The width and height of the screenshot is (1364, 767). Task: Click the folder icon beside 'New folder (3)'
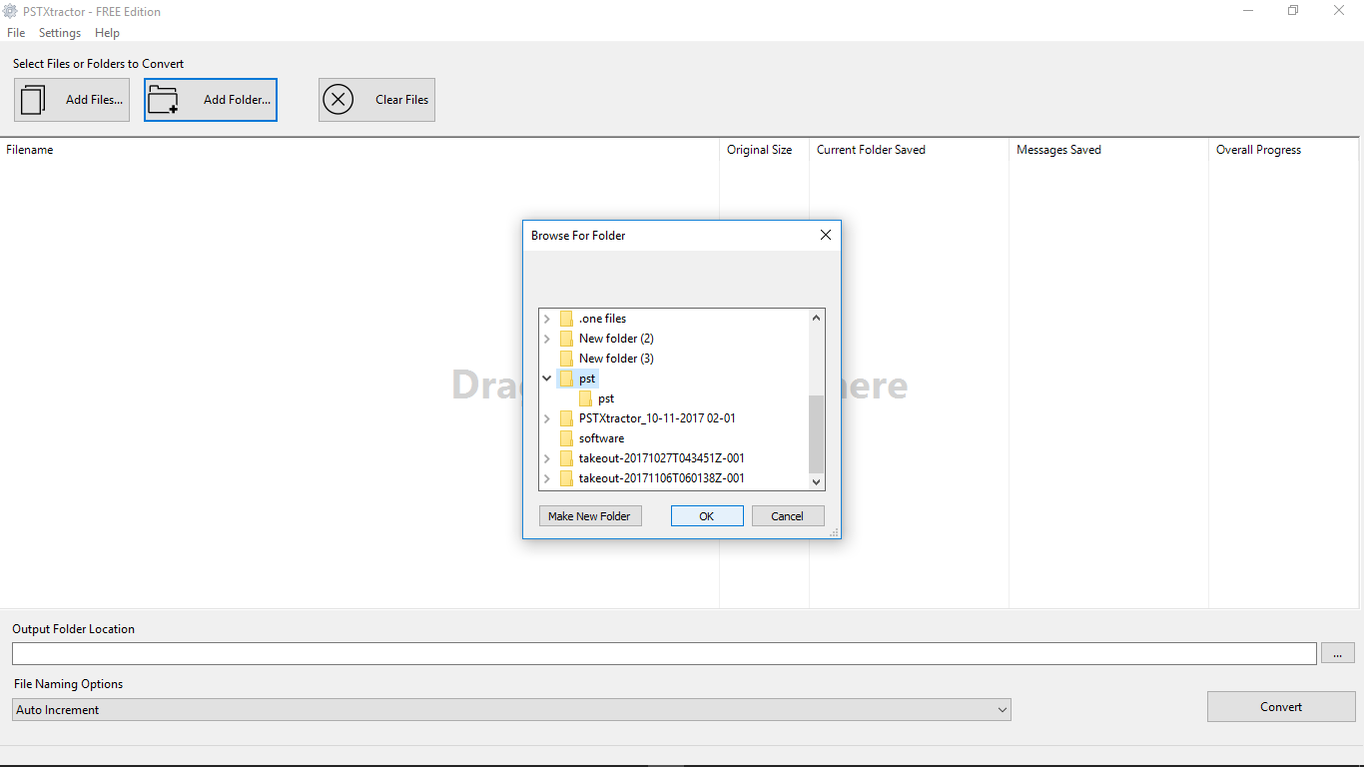566,359
